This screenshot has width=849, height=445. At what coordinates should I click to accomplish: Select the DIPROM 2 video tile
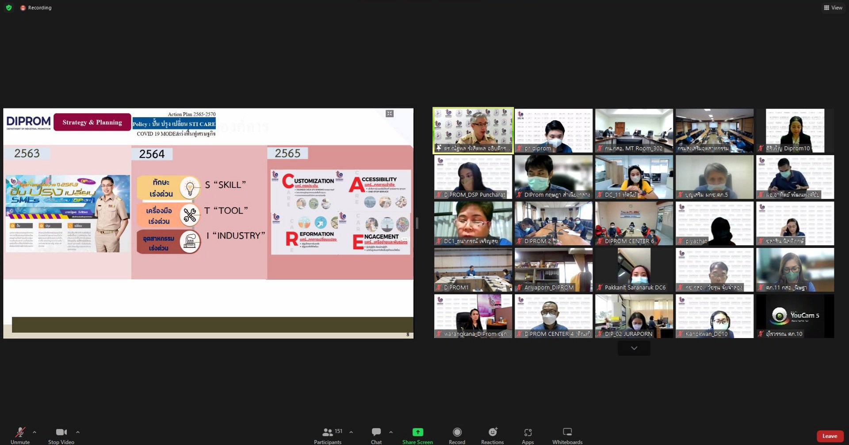coord(554,223)
